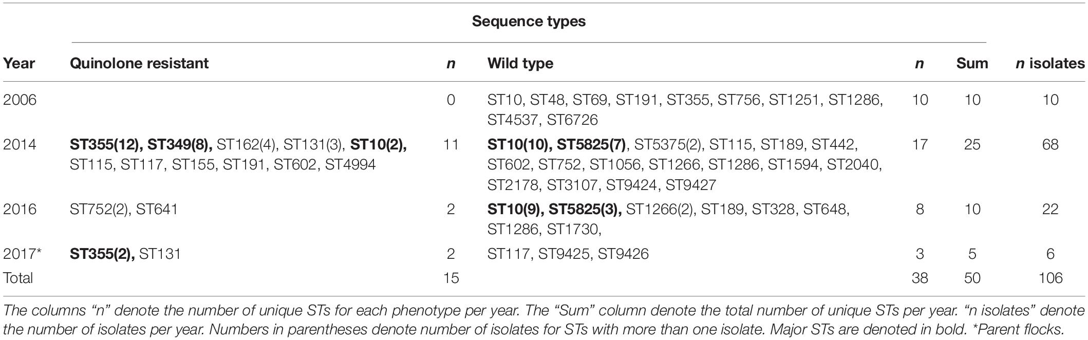Click the 2014 isolates count 68
Viewport: 1088px width, 340px height.
1051,144
